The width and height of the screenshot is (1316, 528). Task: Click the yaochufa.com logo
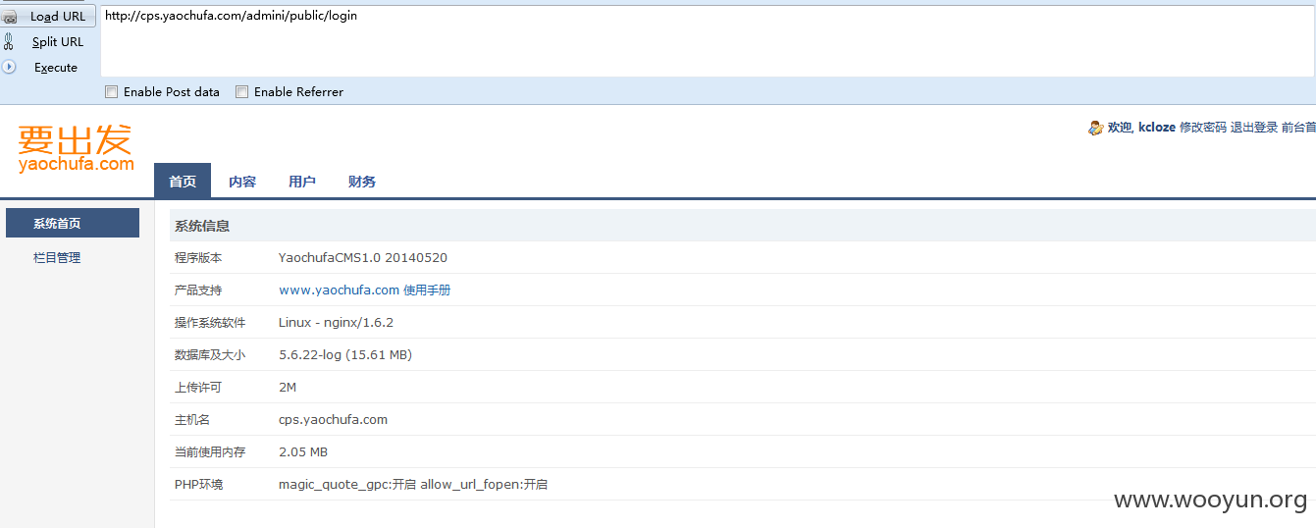coord(76,148)
